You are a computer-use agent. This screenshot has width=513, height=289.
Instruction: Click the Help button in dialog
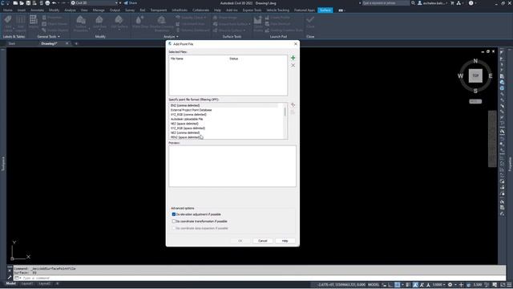coord(285,241)
